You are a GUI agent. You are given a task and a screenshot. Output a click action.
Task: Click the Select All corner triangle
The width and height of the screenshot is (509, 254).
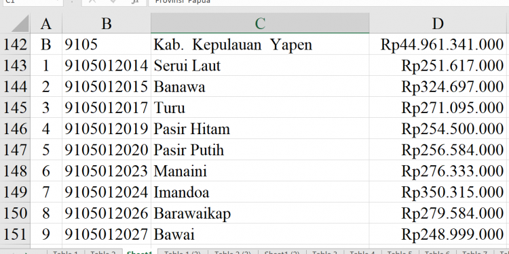pyautogui.click(x=15, y=23)
